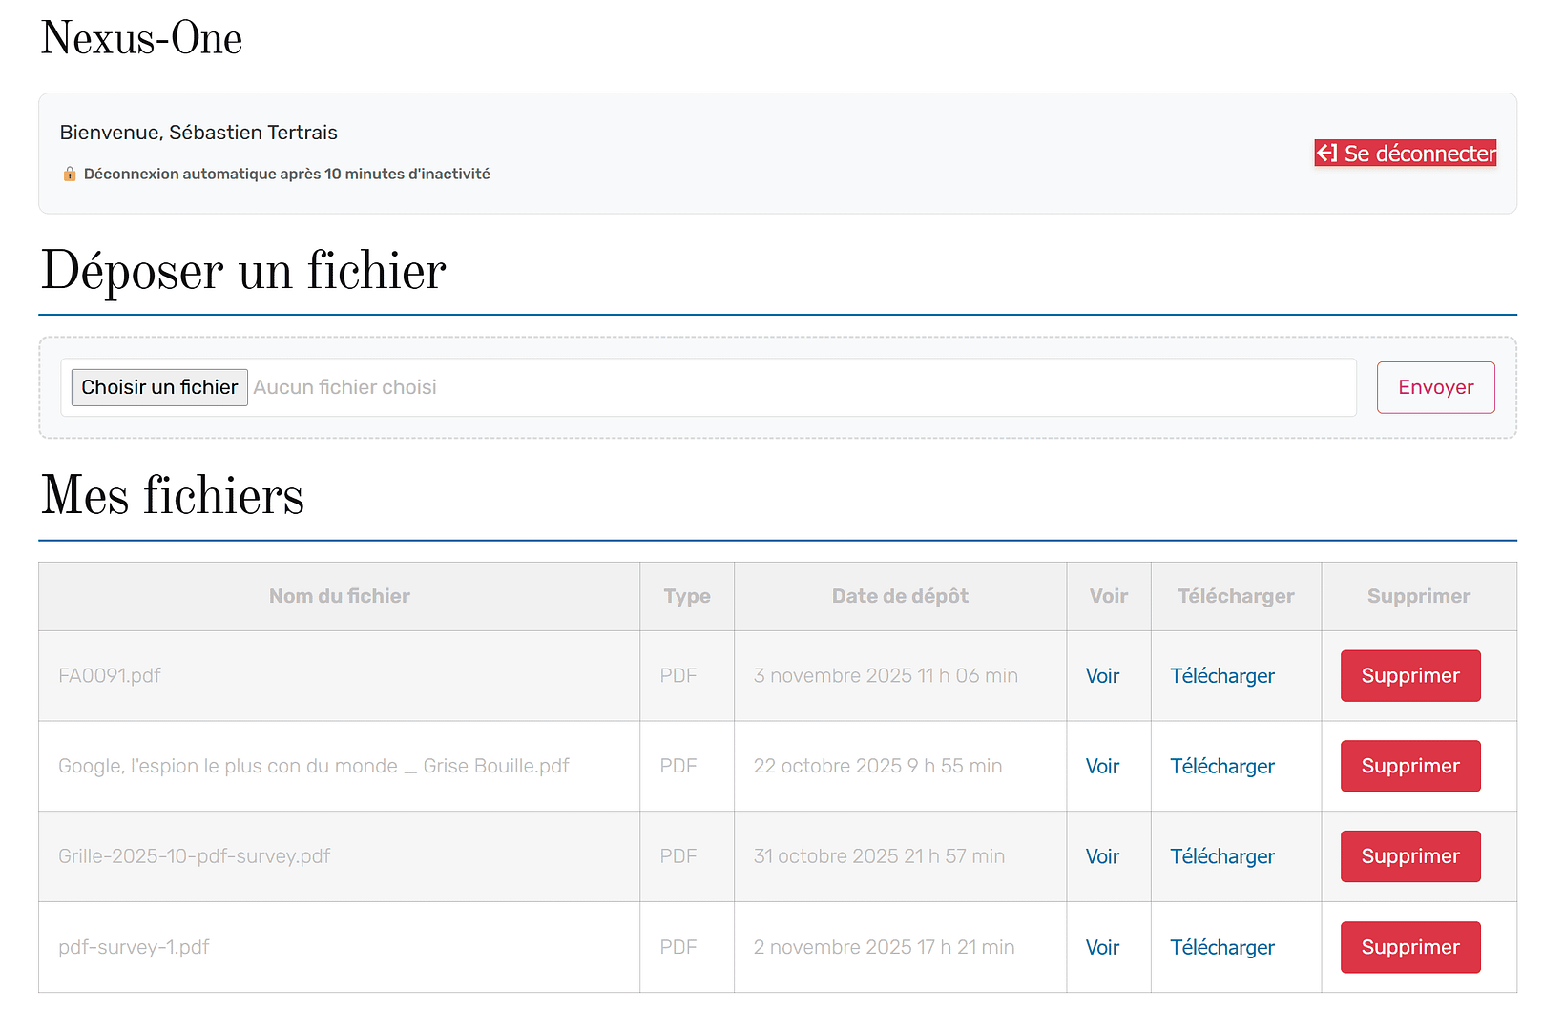The width and height of the screenshot is (1564, 1029).
Task: View the FA0091.pdf file
Action: click(1102, 676)
